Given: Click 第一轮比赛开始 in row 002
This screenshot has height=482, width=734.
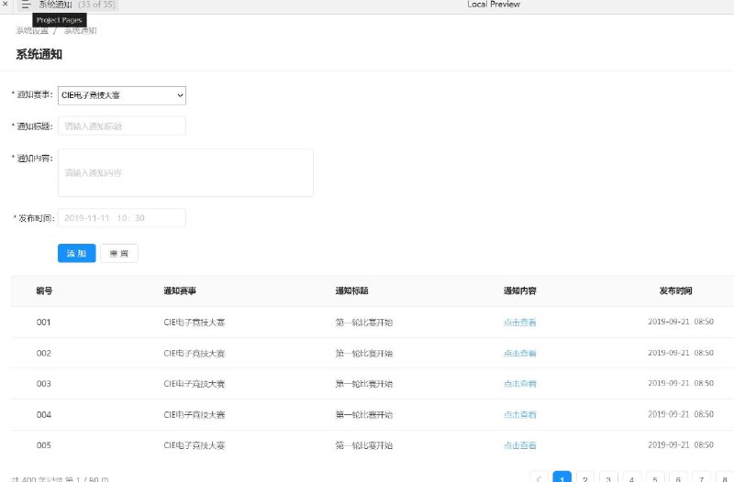Looking at the screenshot, I should tap(363, 353).
